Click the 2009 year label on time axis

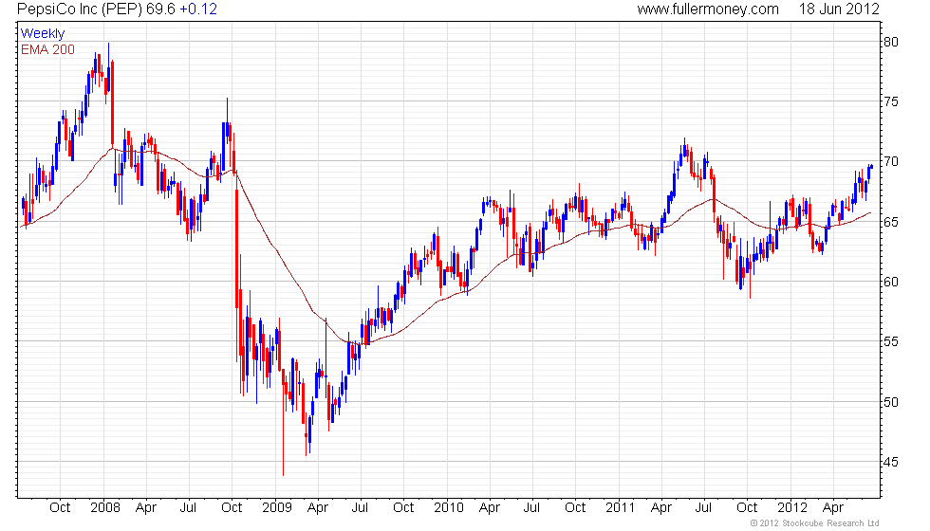(277, 508)
